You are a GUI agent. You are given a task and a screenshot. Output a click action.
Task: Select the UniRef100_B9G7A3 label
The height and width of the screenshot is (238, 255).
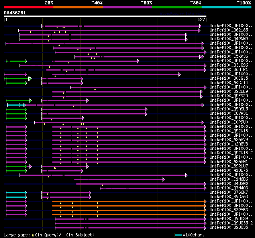[x=229, y=197]
